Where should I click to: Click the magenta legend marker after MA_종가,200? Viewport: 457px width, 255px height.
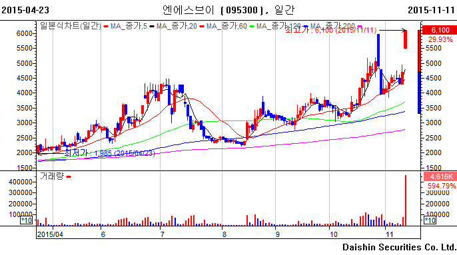360,27
